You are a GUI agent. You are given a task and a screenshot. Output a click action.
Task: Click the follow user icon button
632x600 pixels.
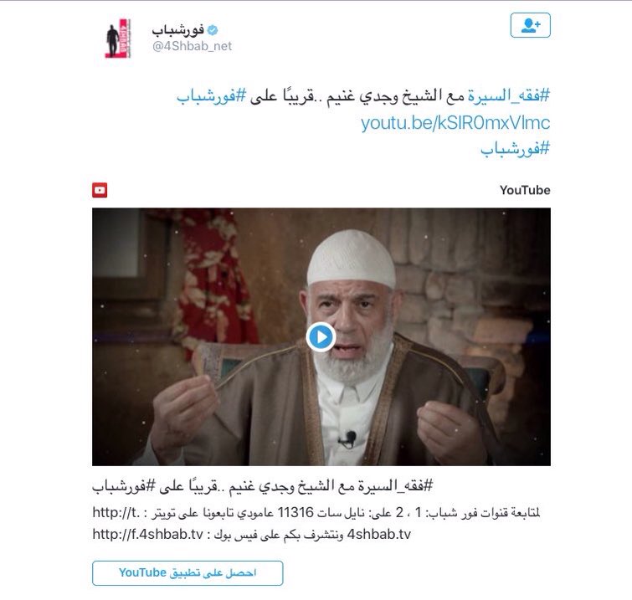click(530, 25)
